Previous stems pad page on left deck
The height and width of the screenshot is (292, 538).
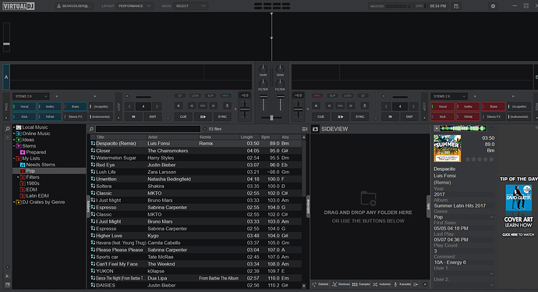[57, 97]
